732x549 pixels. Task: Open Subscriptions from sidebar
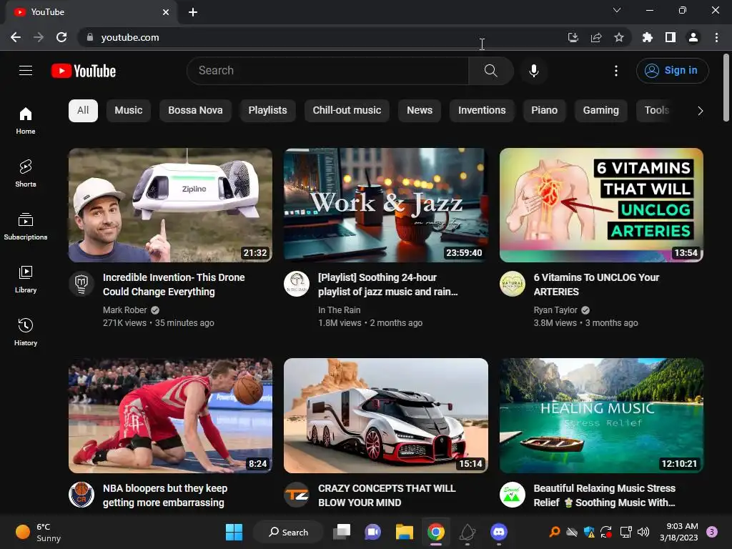click(26, 226)
